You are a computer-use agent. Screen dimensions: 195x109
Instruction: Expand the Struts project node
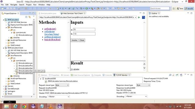point(3,94)
